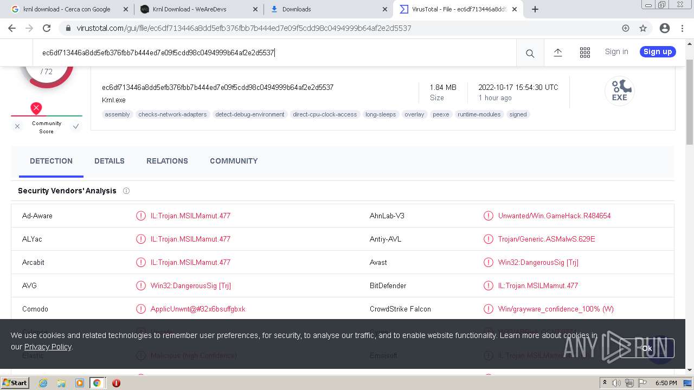Click the AhnLab-V3 detection alert icon

(x=489, y=216)
